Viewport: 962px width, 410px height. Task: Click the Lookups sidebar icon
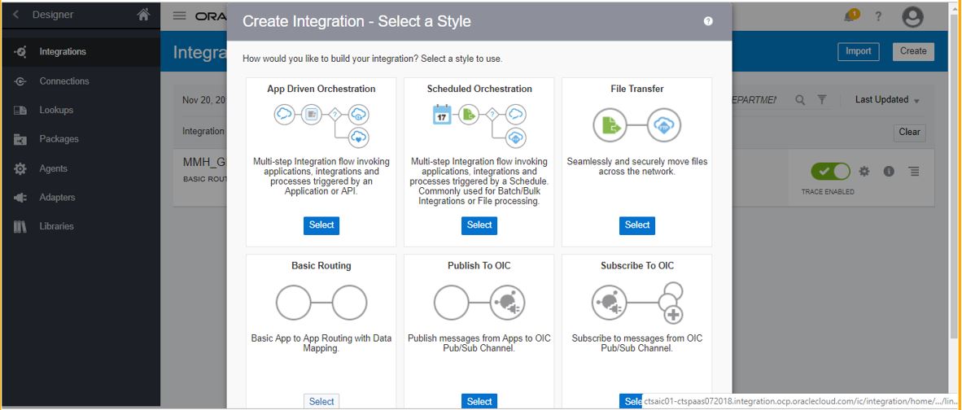pyautogui.click(x=20, y=111)
